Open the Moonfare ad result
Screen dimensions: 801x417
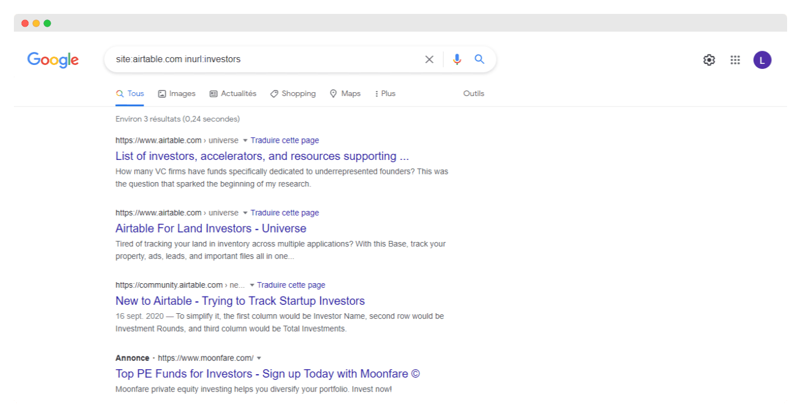(x=268, y=374)
